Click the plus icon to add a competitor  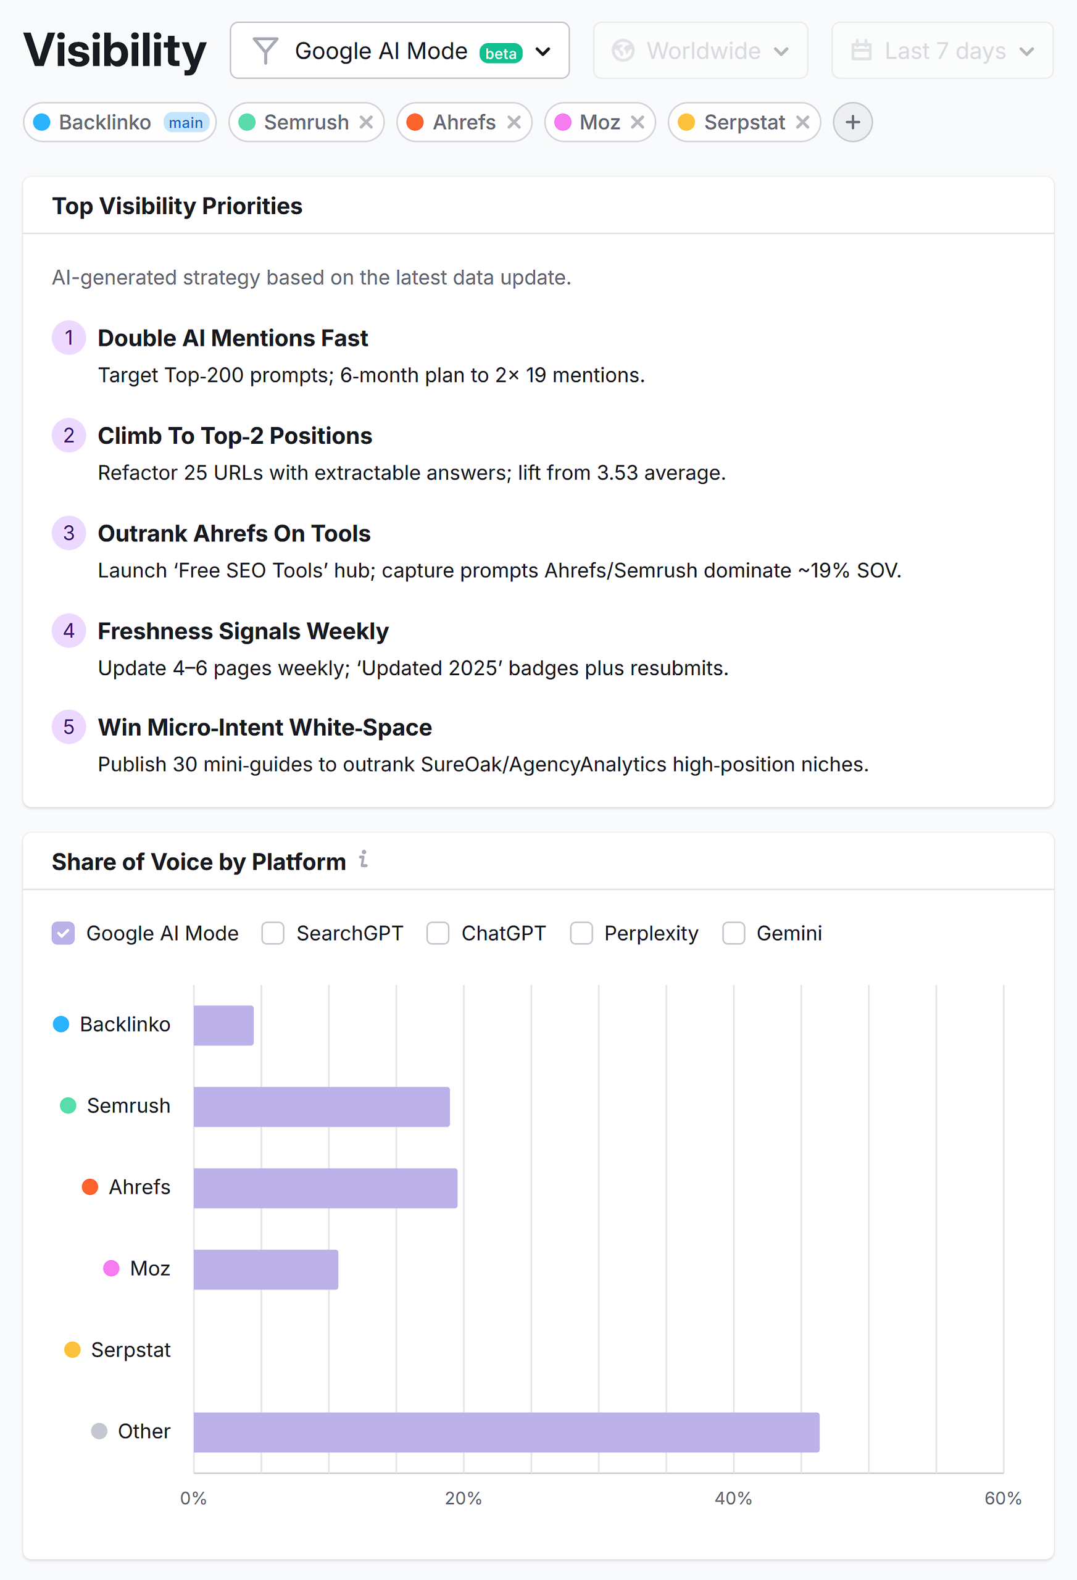click(x=852, y=122)
